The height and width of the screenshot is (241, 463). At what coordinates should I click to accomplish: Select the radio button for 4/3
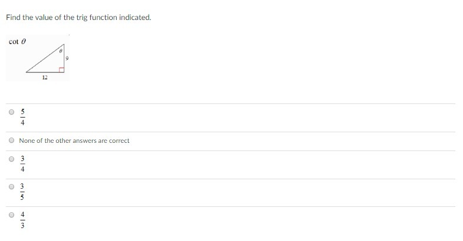(x=11, y=215)
